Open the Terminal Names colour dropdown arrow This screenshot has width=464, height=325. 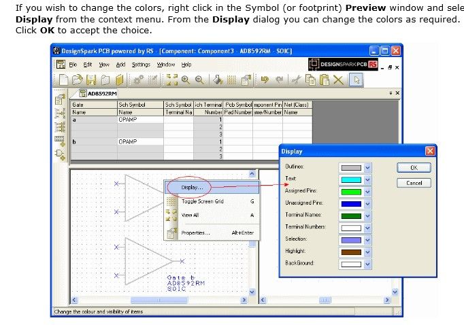[x=367, y=216]
